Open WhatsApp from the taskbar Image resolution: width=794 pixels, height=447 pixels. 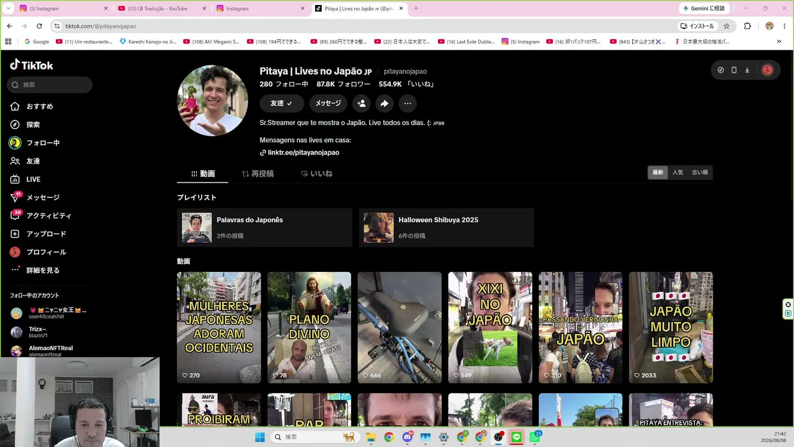click(x=535, y=437)
